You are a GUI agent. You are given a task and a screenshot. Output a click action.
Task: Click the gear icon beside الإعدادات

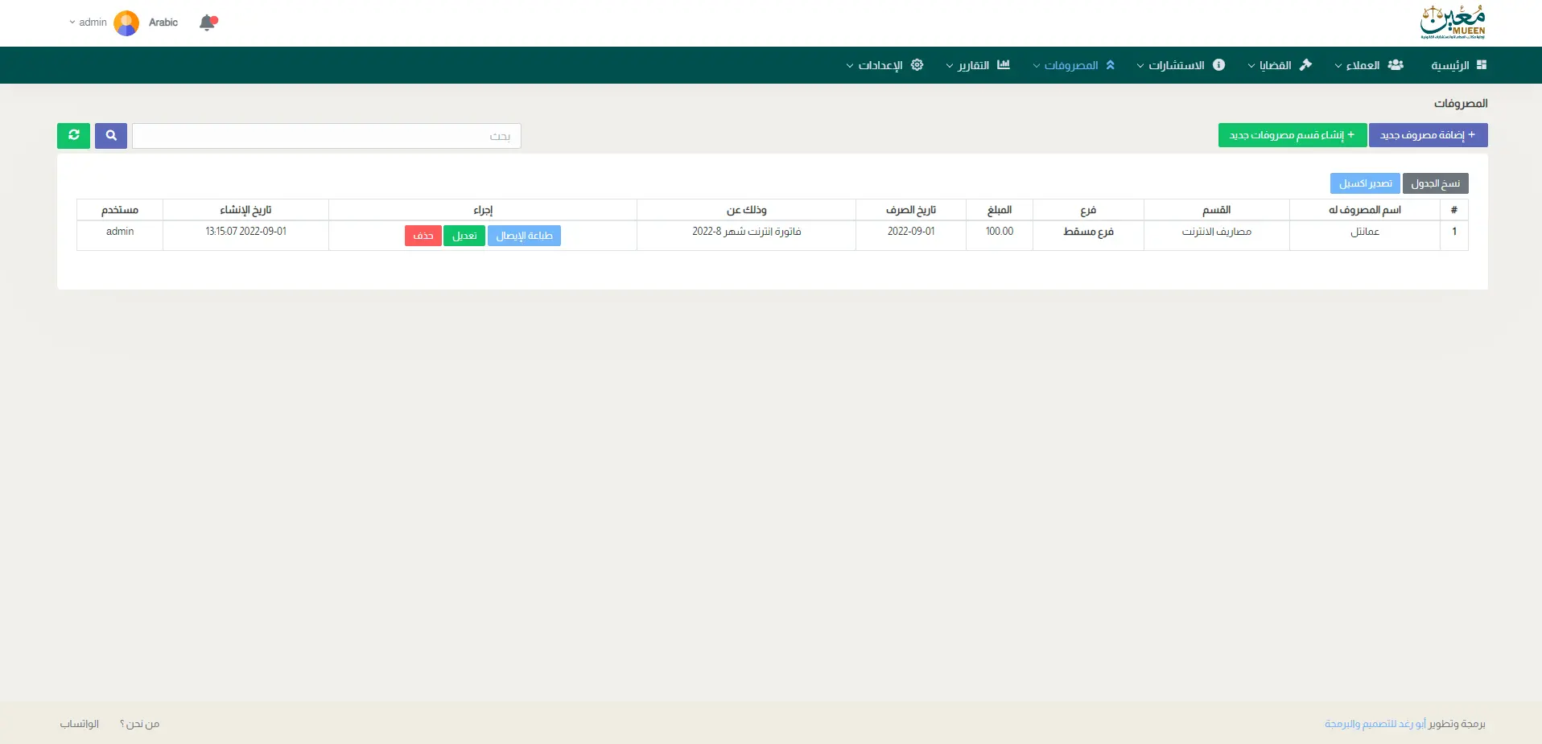click(917, 65)
